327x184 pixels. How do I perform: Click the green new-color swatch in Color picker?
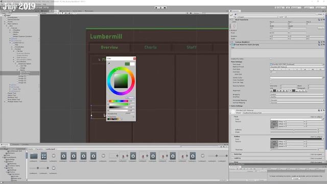[x=127, y=64]
